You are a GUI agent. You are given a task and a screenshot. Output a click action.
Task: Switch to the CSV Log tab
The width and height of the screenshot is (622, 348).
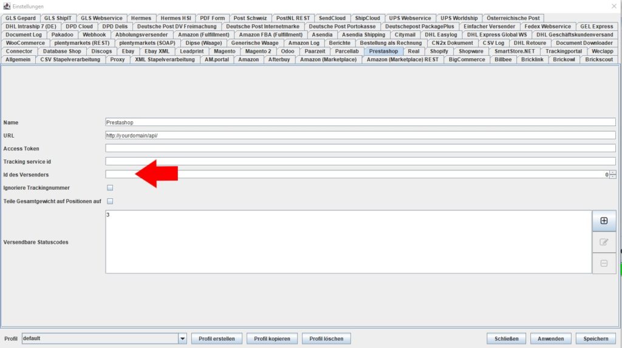[x=493, y=43]
